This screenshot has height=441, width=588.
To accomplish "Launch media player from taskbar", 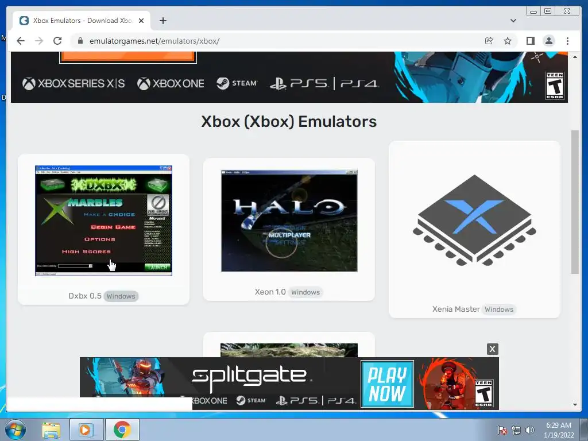I will tap(86, 430).
